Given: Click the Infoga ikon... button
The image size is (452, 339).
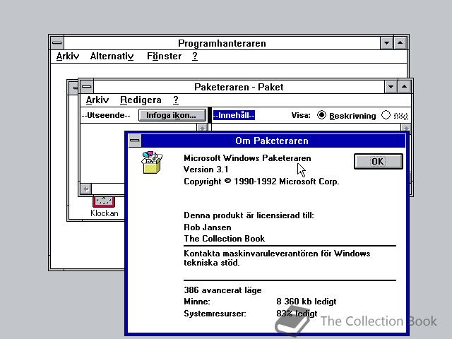Looking at the screenshot, I should [172, 115].
